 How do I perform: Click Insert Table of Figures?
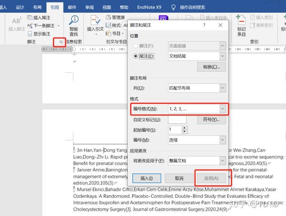[214, 18]
